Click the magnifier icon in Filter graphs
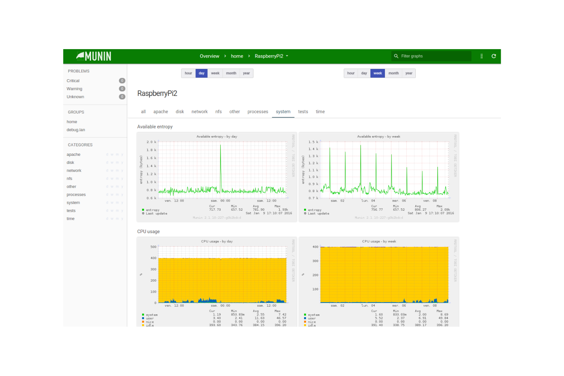 (x=396, y=56)
